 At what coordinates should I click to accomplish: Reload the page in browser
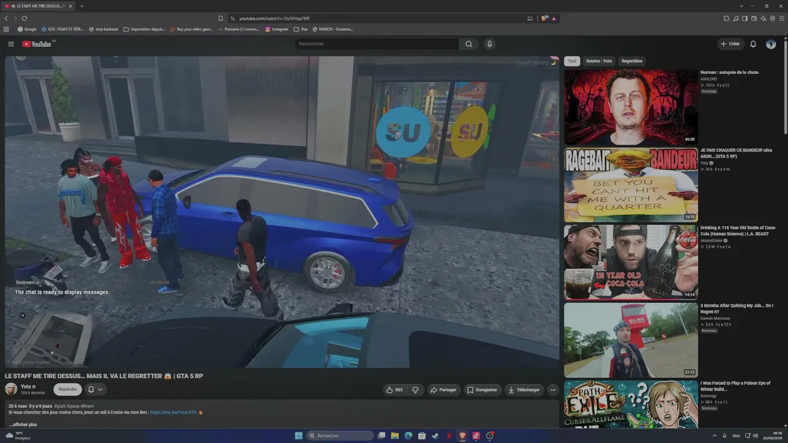click(24, 18)
